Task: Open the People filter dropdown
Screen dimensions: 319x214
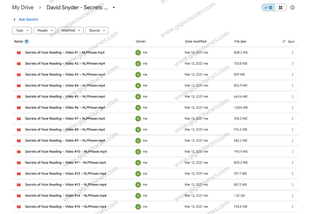Action: click(x=45, y=30)
